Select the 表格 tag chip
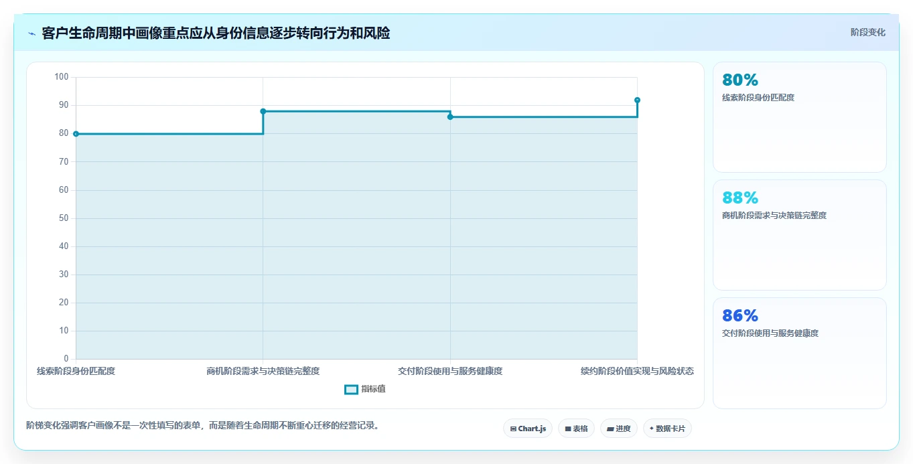 (x=576, y=429)
